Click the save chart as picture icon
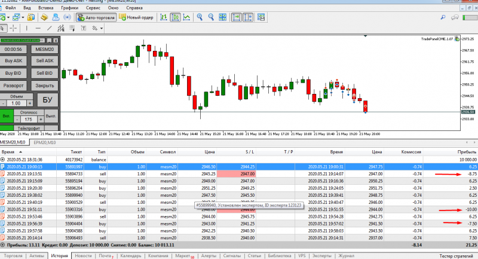 click(261, 17)
